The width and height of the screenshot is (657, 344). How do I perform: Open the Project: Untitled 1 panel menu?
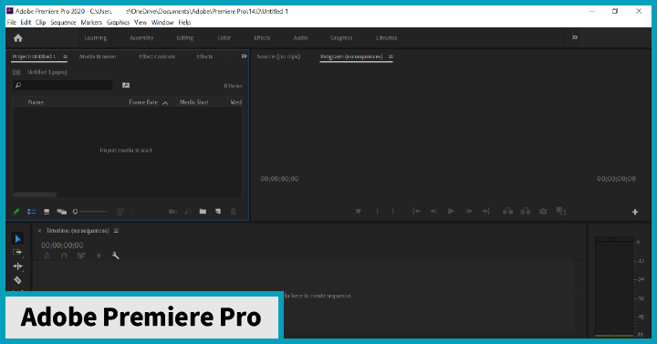pyautogui.click(x=65, y=57)
